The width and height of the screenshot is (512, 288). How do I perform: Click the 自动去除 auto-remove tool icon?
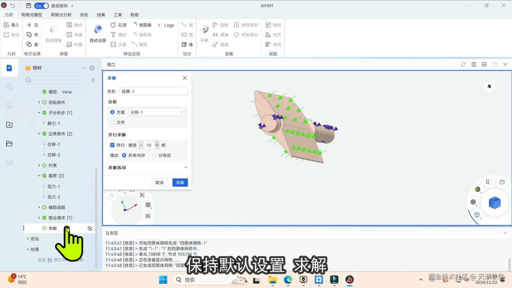click(x=98, y=29)
